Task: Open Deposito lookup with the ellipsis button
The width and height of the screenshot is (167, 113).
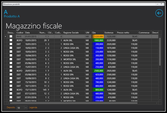Action: click(x=26, y=108)
